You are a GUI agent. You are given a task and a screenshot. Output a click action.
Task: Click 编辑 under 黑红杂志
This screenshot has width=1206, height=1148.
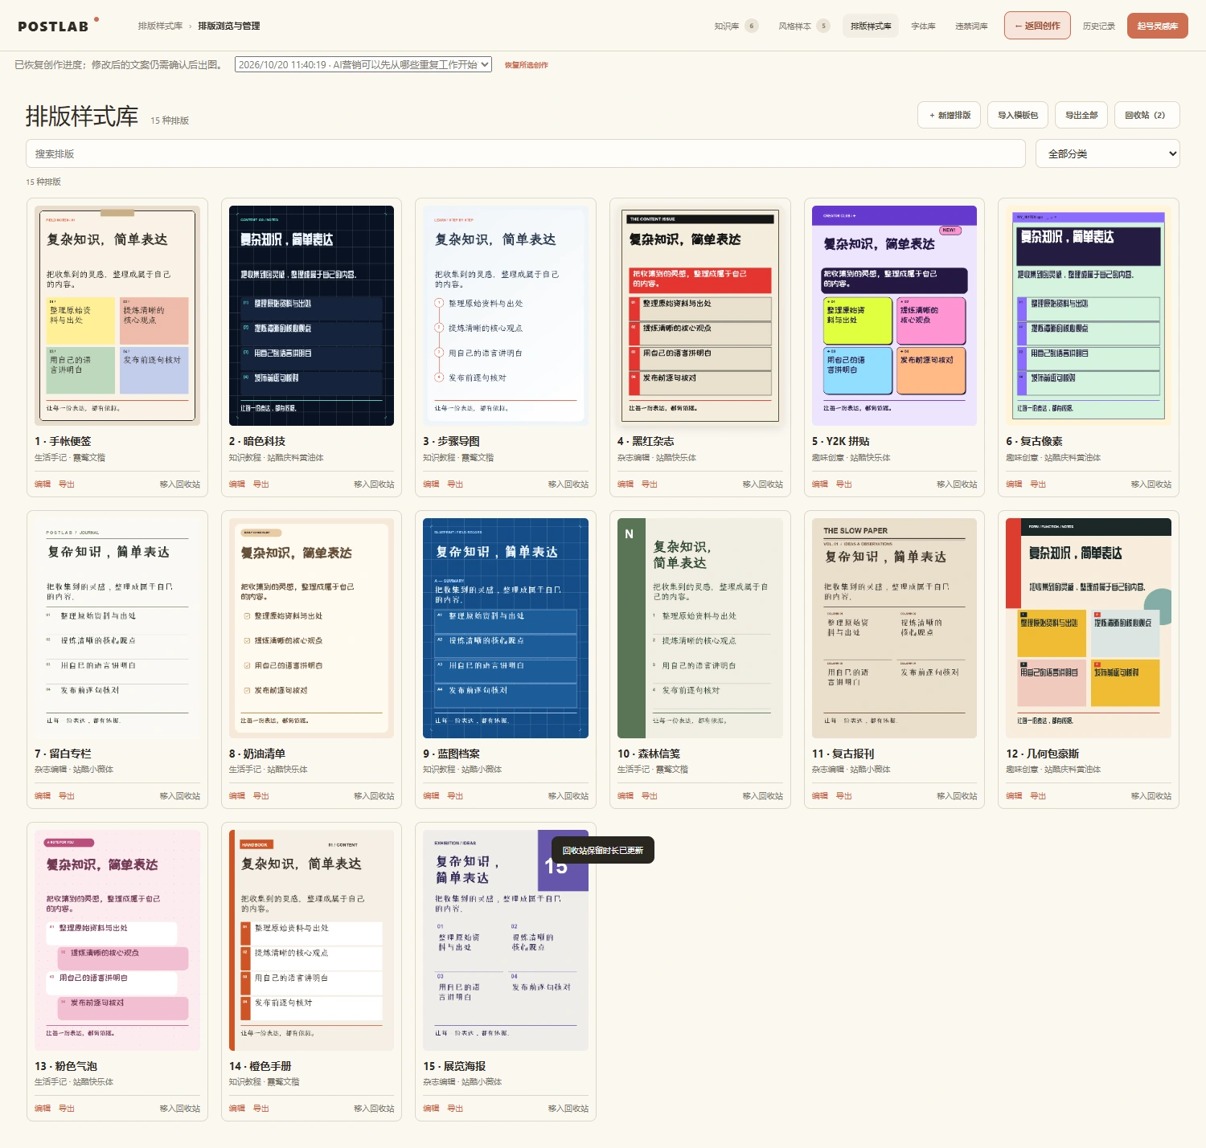[x=626, y=484]
